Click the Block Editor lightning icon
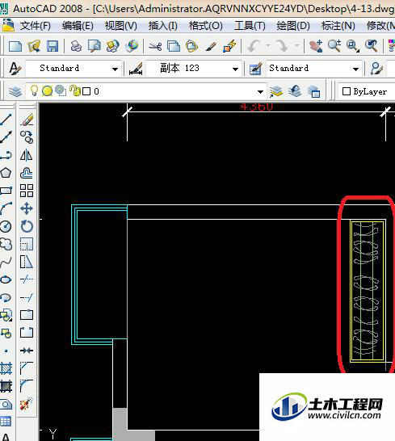Viewport: 395px width, 441px height. tap(229, 46)
